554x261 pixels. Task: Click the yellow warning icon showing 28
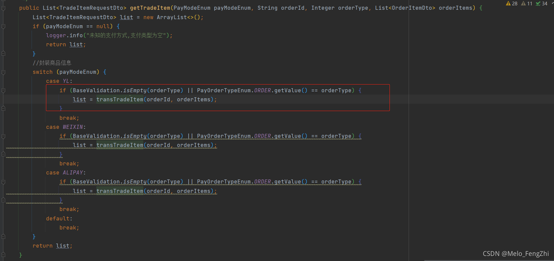click(x=511, y=4)
